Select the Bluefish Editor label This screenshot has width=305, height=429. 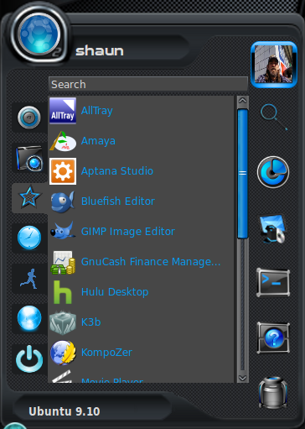coord(118,201)
